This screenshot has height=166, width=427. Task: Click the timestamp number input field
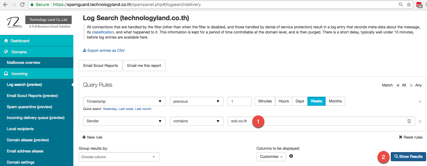(x=239, y=102)
